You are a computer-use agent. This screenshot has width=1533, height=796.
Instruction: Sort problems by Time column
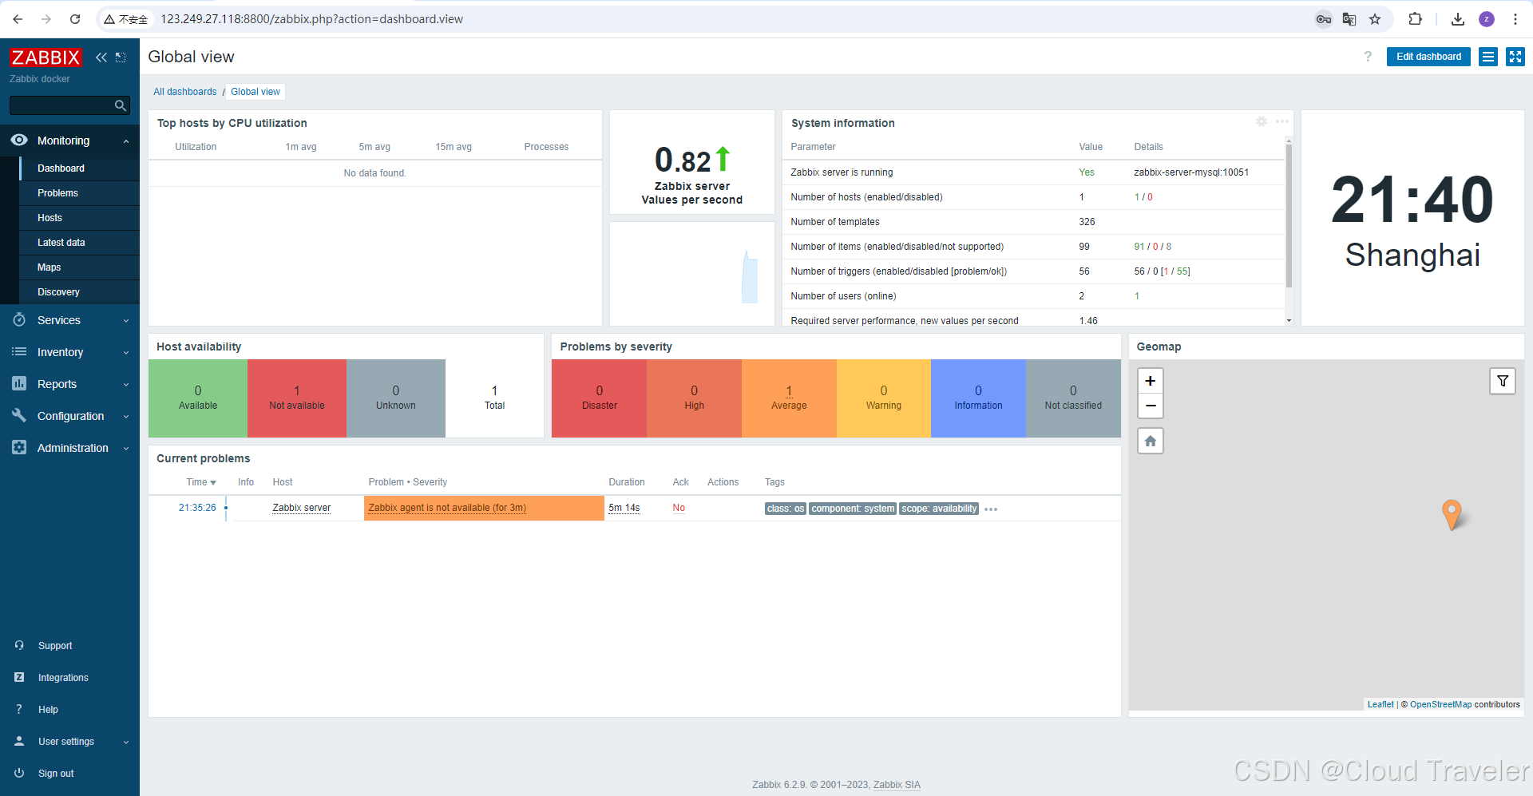(x=201, y=482)
